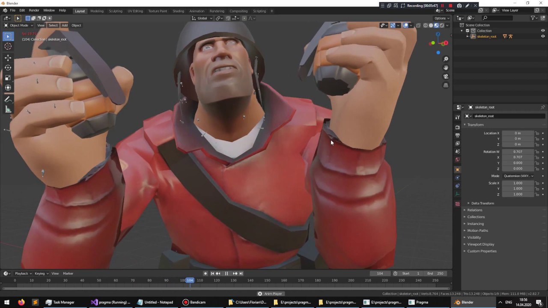
Task: Activate the Transform tool
Action: tap(8, 88)
